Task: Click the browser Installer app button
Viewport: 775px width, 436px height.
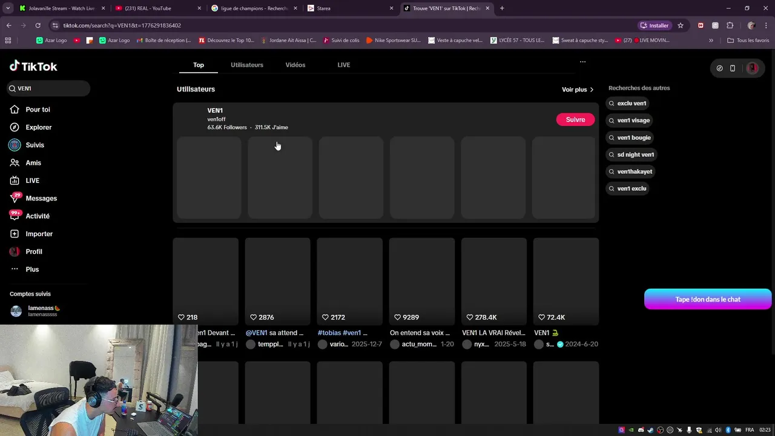Action: tap(654, 25)
